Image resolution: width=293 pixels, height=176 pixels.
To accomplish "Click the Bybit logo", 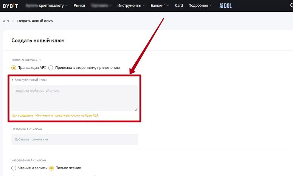I will point(10,6).
